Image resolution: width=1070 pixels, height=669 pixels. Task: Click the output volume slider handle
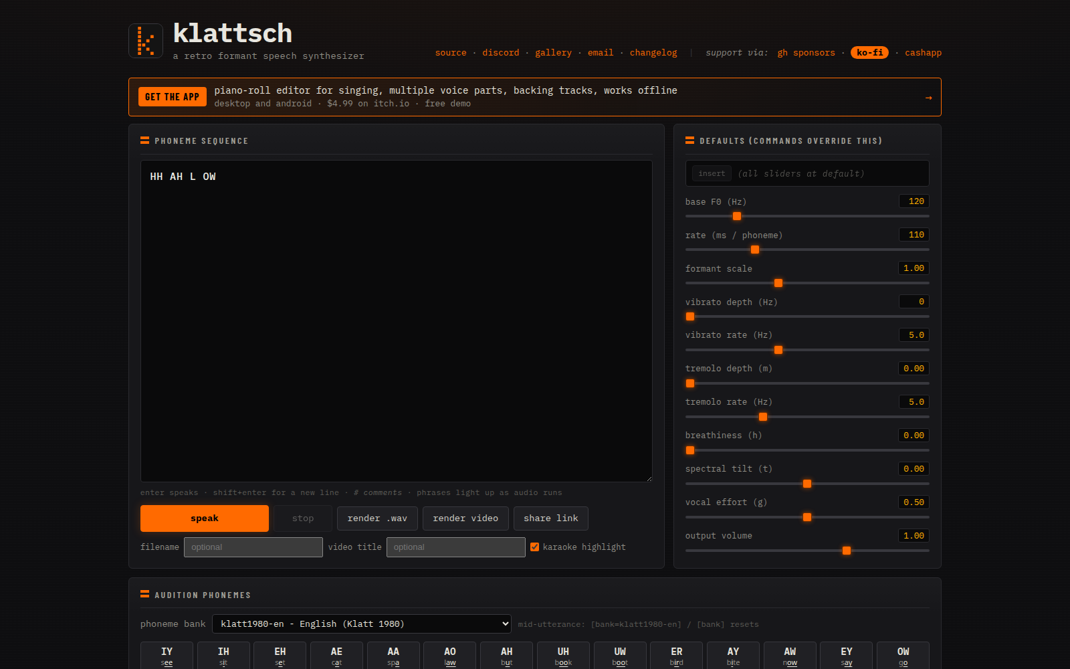pyautogui.click(x=847, y=551)
